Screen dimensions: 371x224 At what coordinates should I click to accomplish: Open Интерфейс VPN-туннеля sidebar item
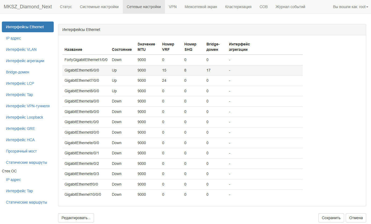click(28, 106)
